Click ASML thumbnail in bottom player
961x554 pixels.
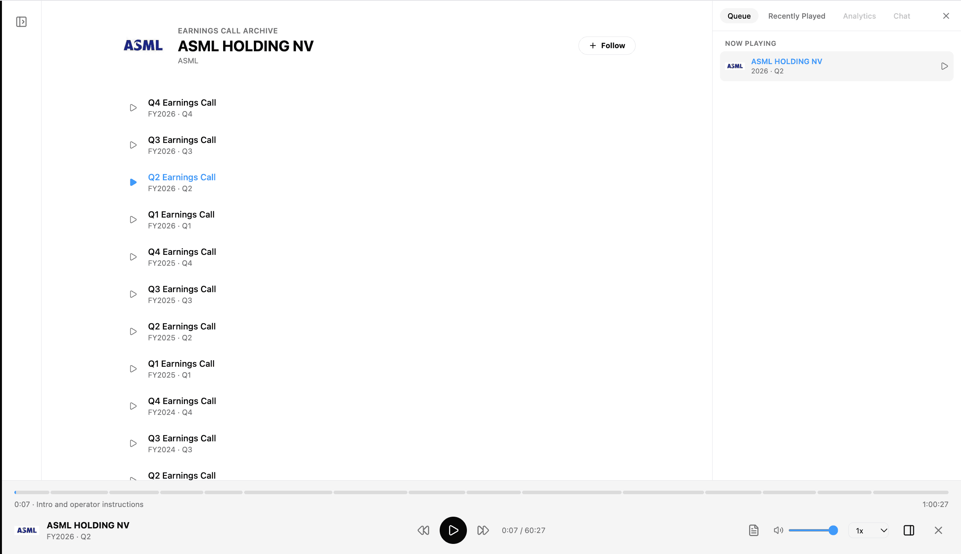pos(27,530)
